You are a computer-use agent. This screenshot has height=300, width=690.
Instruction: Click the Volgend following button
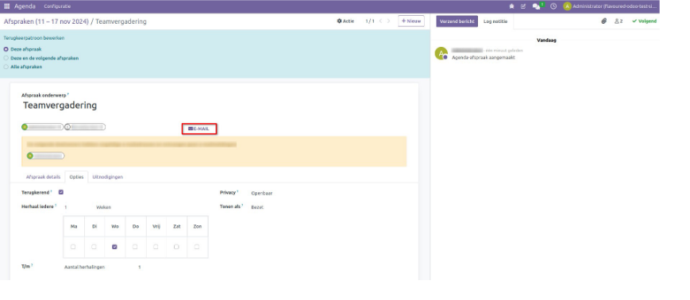644,21
